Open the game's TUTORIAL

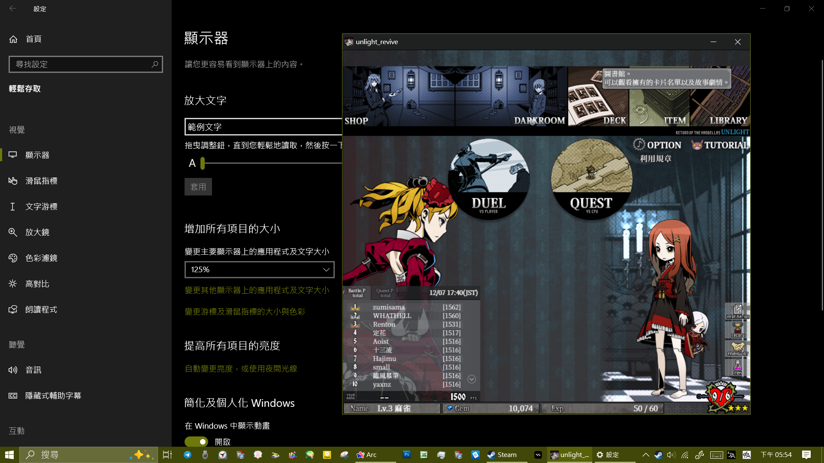pyautogui.click(x=720, y=145)
